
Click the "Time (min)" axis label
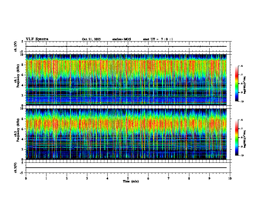tap(131, 181)
